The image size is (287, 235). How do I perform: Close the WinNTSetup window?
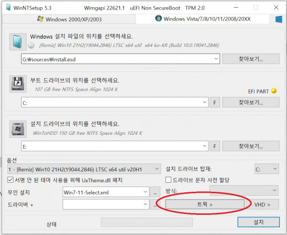click(276, 7)
